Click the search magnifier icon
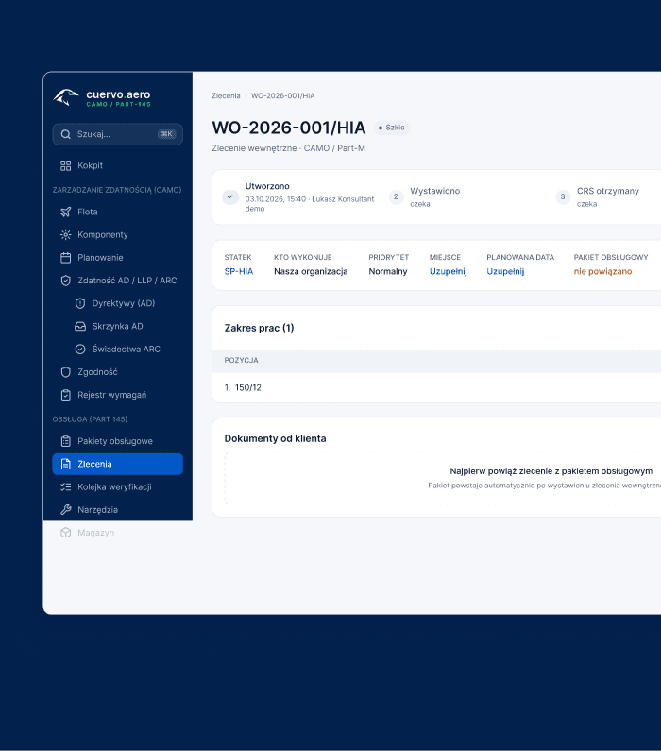 click(x=65, y=134)
